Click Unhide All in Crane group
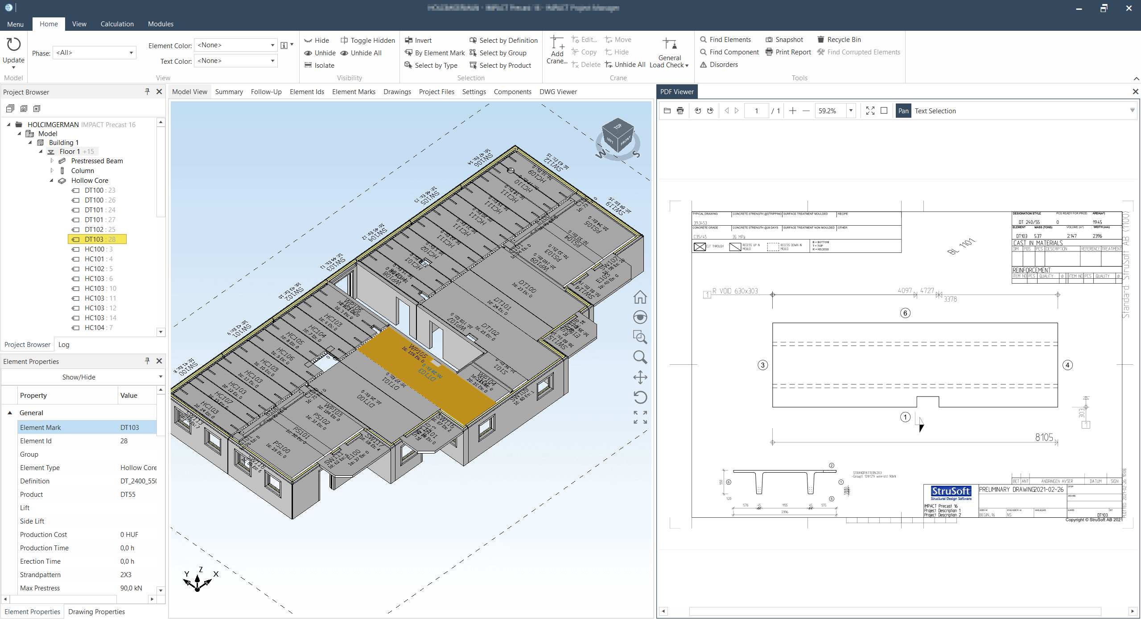Image resolution: width=1141 pixels, height=619 pixels. pos(625,65)
